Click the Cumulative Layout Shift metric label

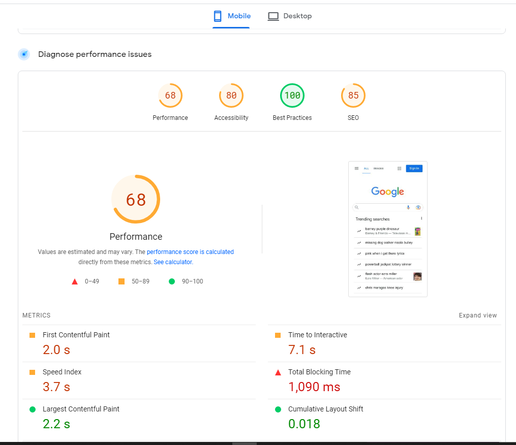(x=325, y=409)
